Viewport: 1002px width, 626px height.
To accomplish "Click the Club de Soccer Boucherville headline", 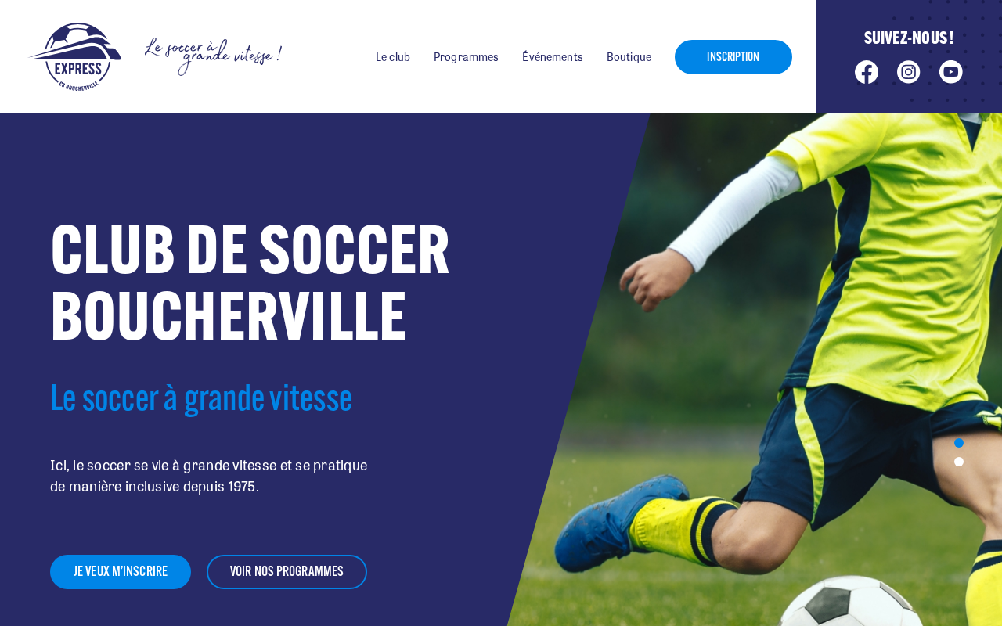I will [250, 282].
